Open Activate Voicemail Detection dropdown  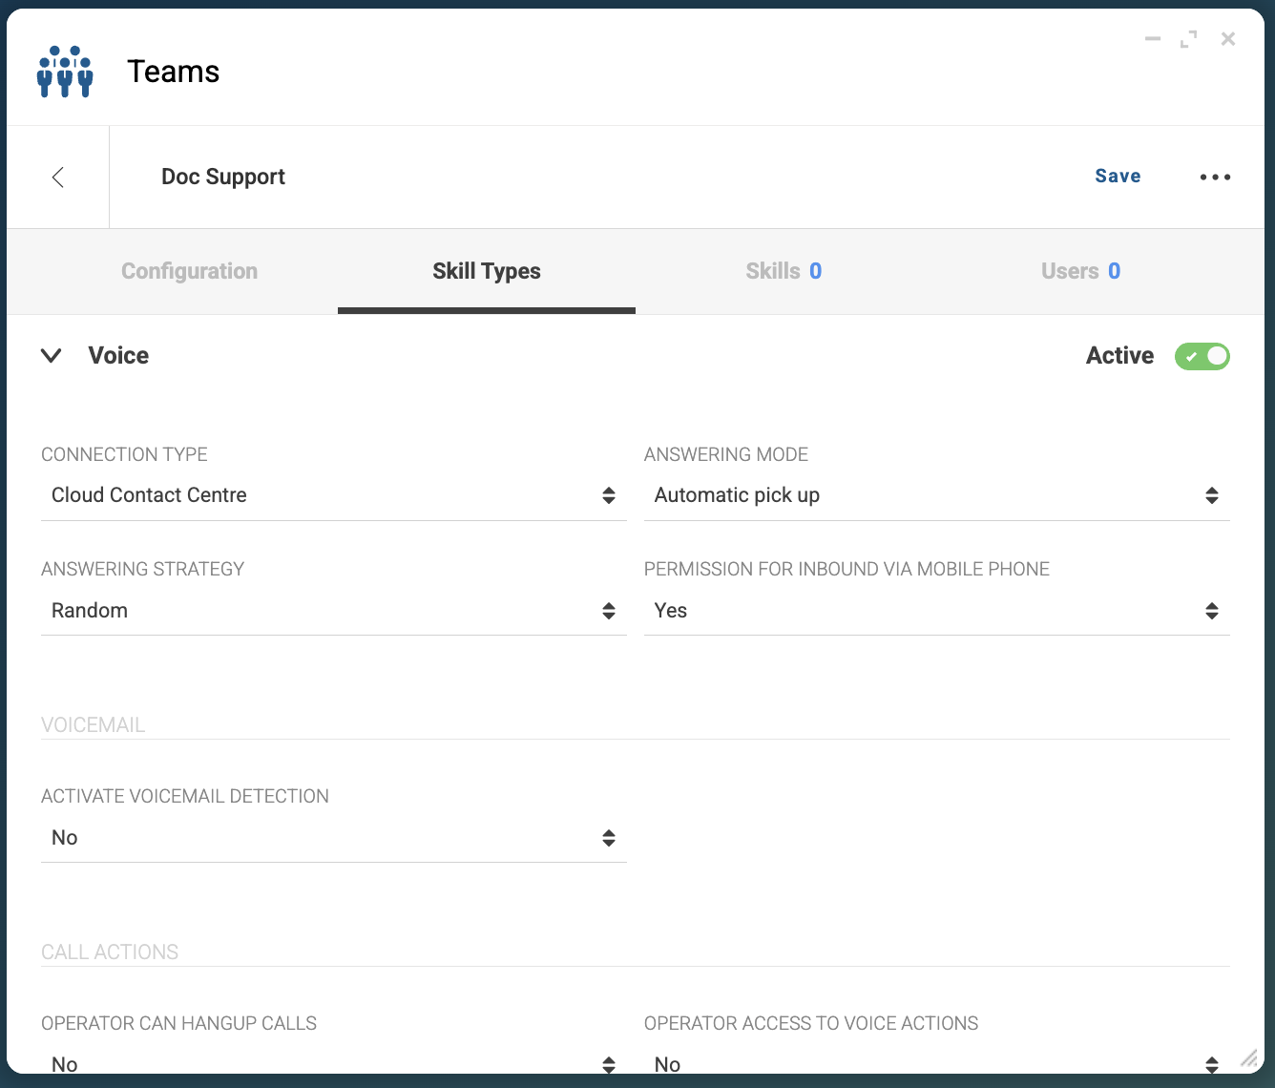(x=333, y=838)
